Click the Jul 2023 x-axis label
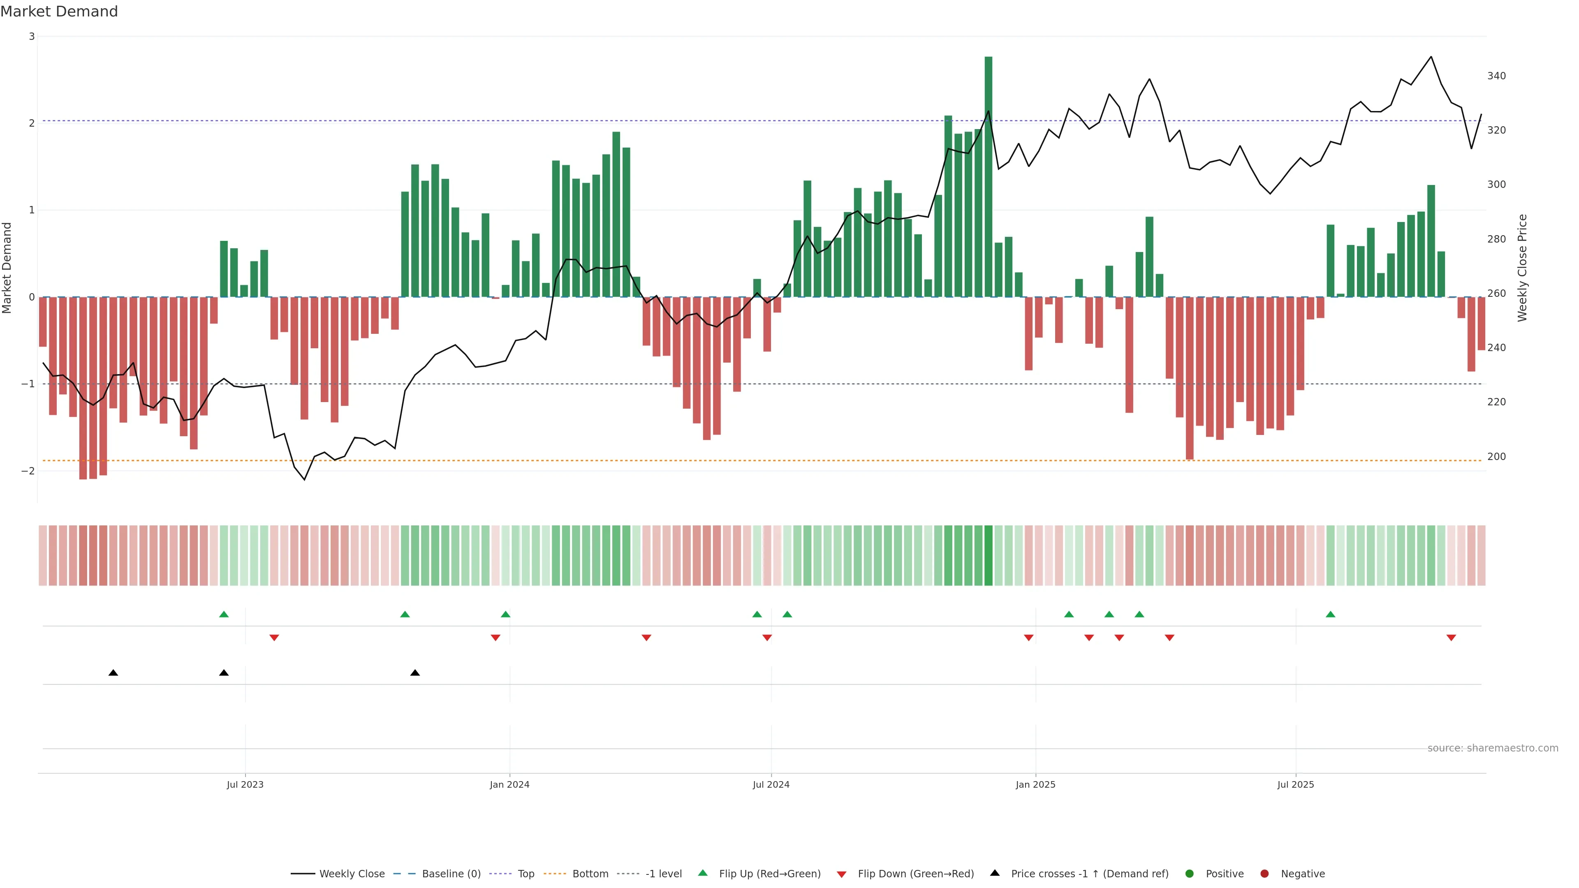The width and height of the screenshot is (1579, 888). coord(245,784)
